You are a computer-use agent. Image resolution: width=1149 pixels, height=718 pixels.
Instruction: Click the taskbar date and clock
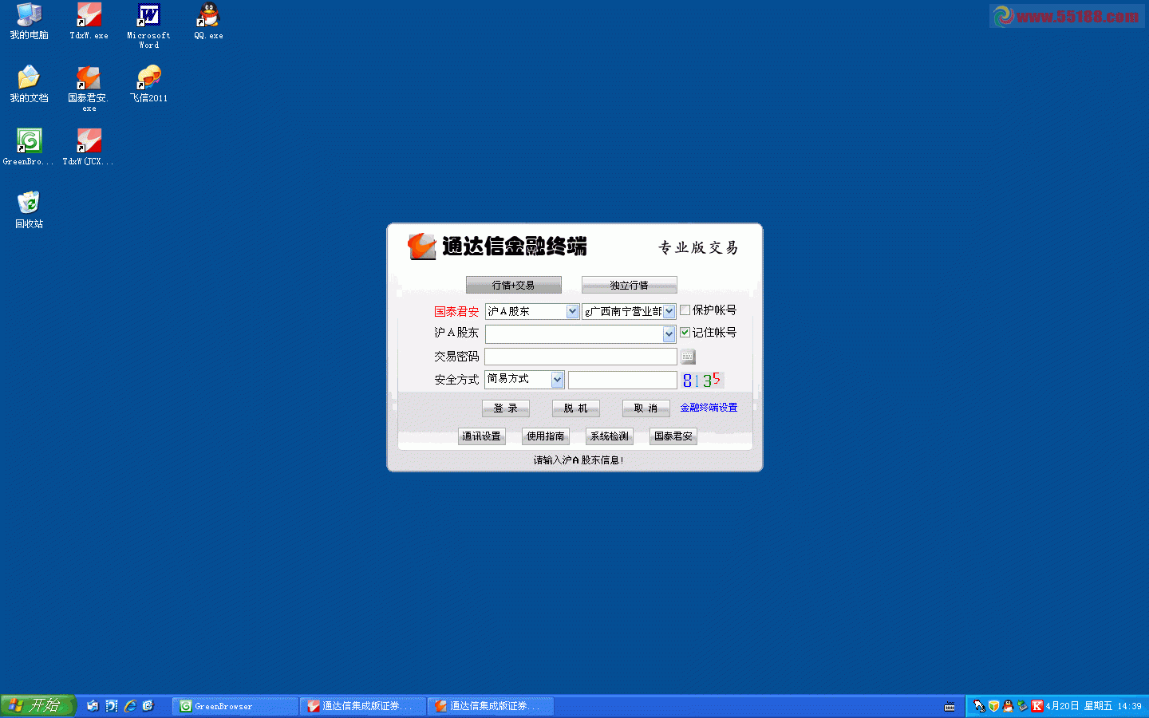[1093, 706]
